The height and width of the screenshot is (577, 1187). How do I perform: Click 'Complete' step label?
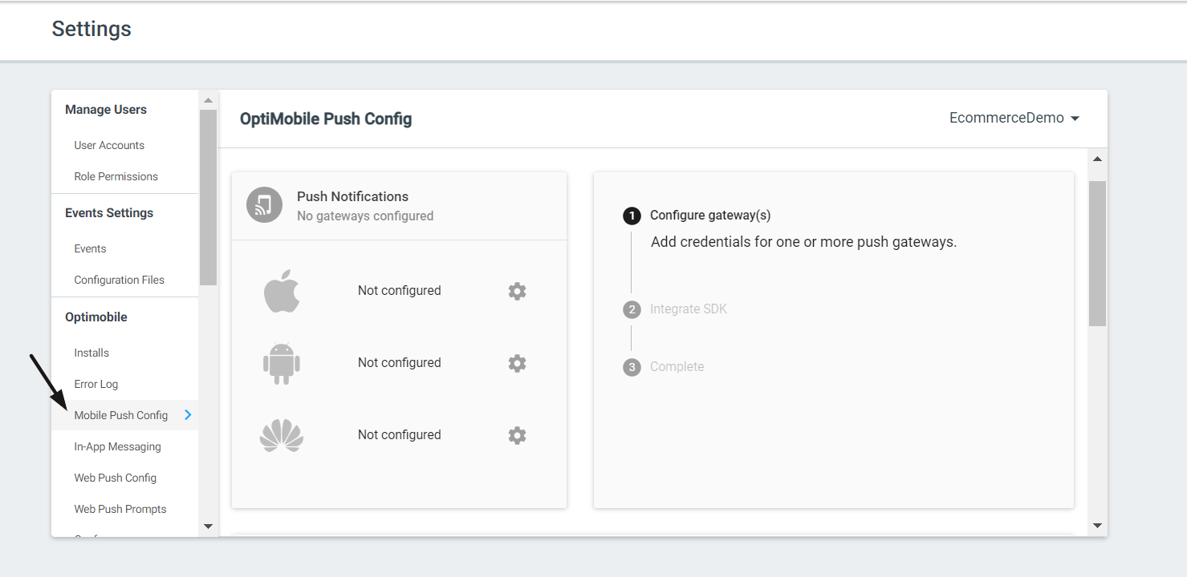[x=677, y=367]
